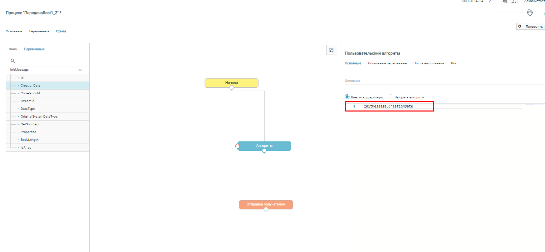This screenshot has width=545, height=252.
Task: Open the После выполнения tab
Action: [x=428, y=63]
